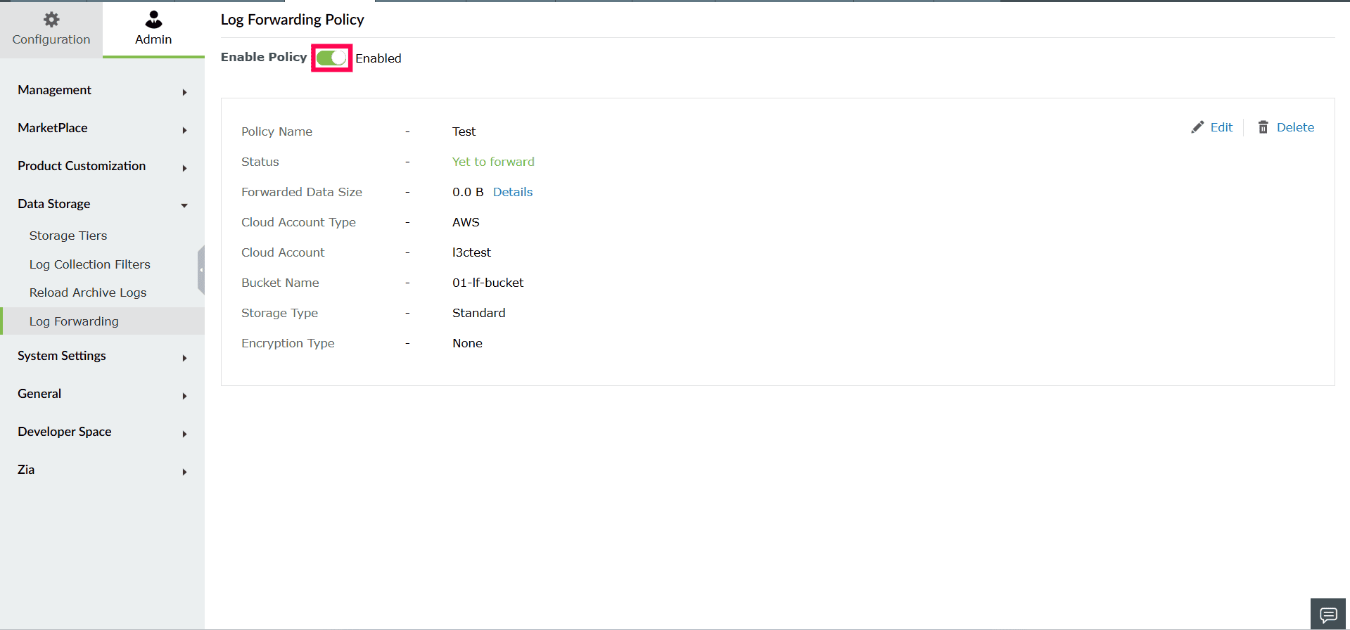This screenshot has height=630, width=1350.
Task: Open the Management menu label
Action: point(54,90)
